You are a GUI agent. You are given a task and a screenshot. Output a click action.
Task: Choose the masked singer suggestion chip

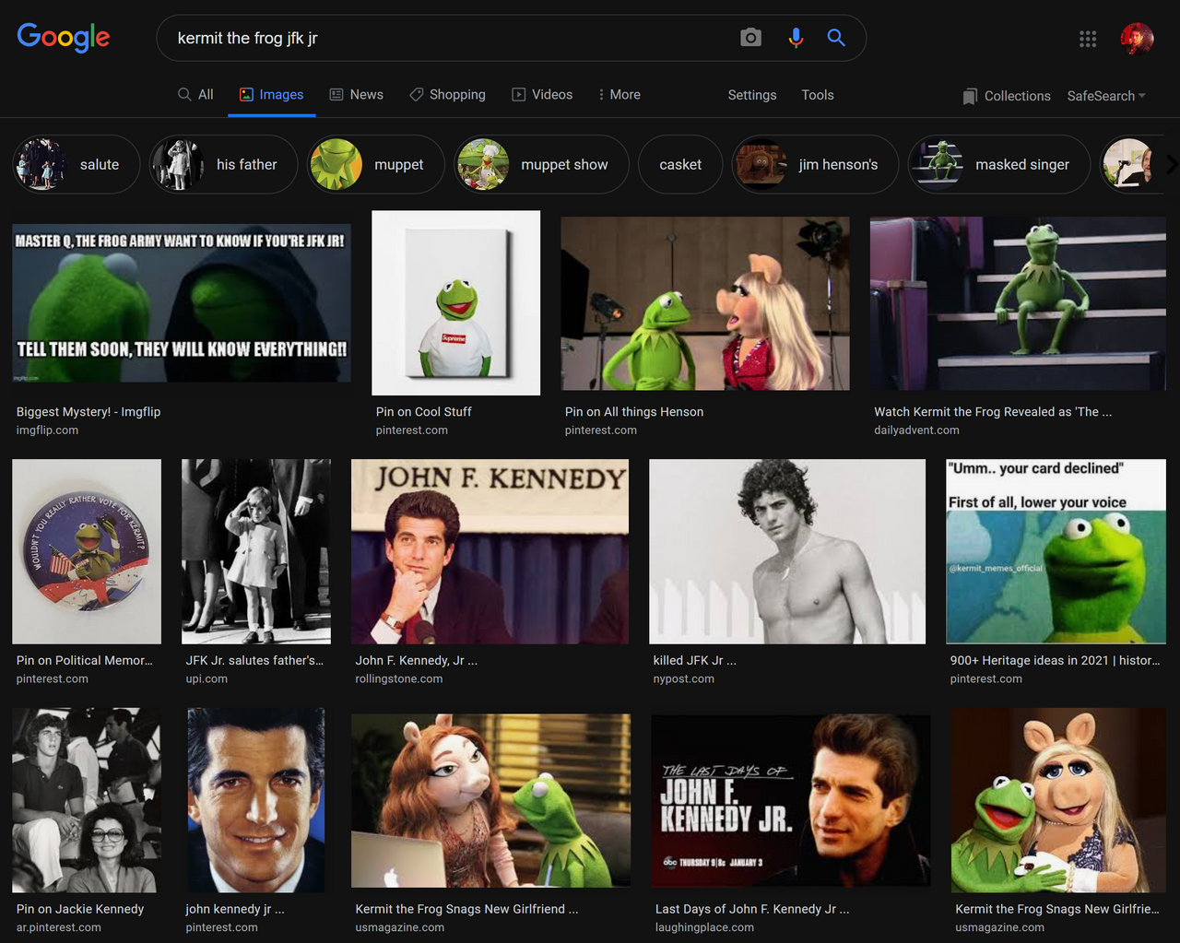click(x=999, y=164)
